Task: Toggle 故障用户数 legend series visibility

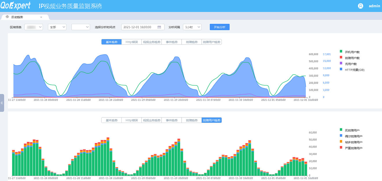Action: pyautogui.click(x=352, y=58)
